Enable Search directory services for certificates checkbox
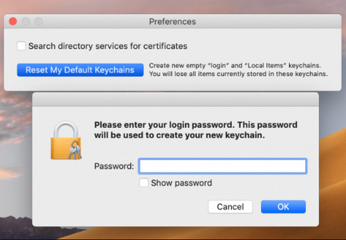346x240 pixels. pos(21,46)
